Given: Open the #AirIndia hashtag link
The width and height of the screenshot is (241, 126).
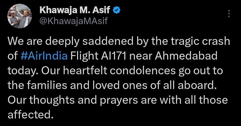Looking at the screenshot, I should coord(44,56).
